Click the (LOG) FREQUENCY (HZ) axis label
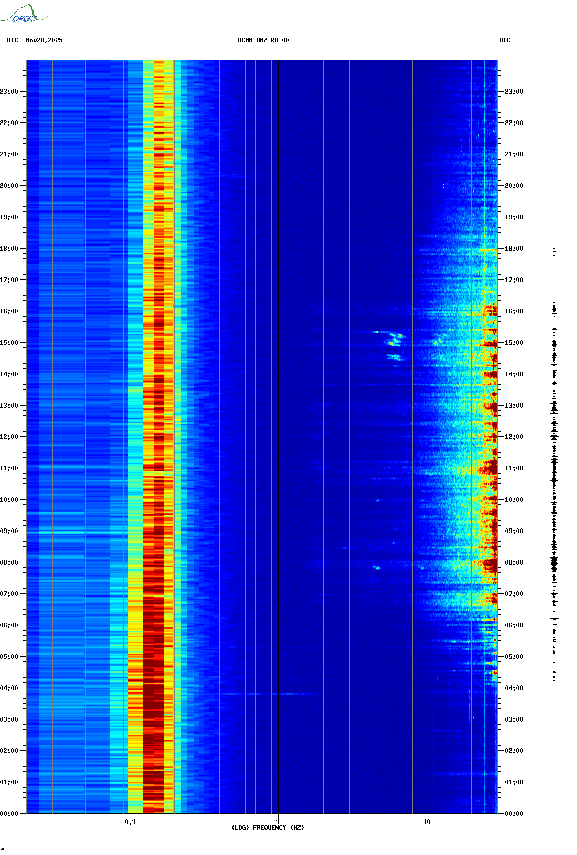Viewport: 577px width, 855px height. 268,828
